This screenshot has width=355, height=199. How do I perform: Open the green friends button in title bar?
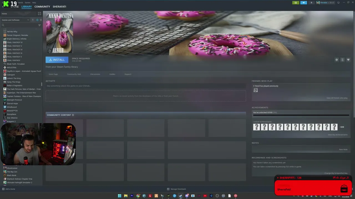pos(296,3)
